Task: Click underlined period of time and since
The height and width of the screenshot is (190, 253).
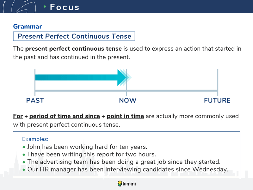Action: coord(65,116)
